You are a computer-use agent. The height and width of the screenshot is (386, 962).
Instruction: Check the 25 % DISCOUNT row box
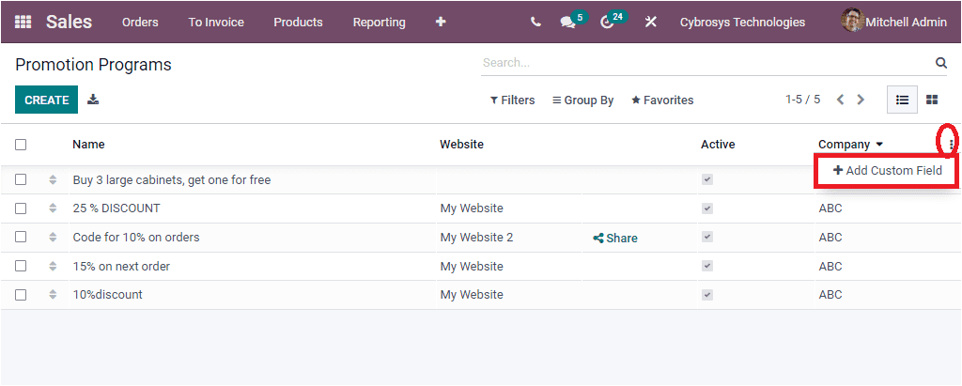21,208
